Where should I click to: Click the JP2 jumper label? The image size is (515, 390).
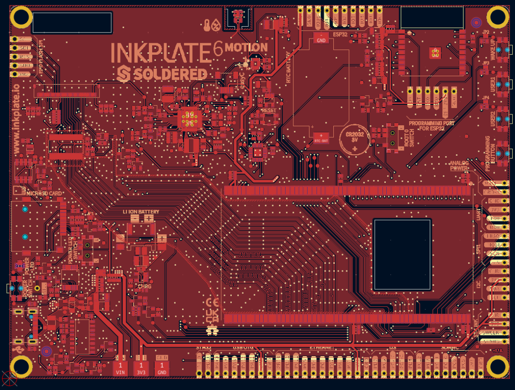pos(486,32)
